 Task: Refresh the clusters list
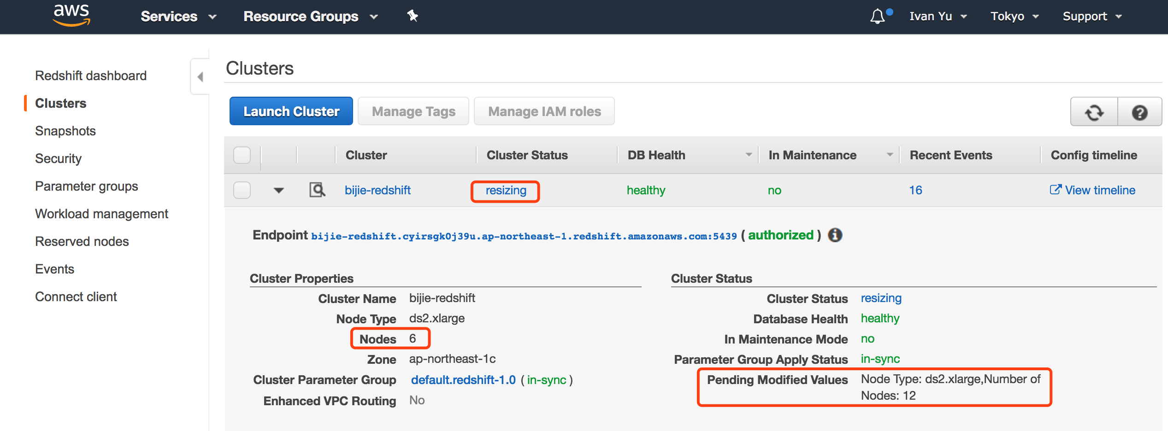coord(1094,112)
